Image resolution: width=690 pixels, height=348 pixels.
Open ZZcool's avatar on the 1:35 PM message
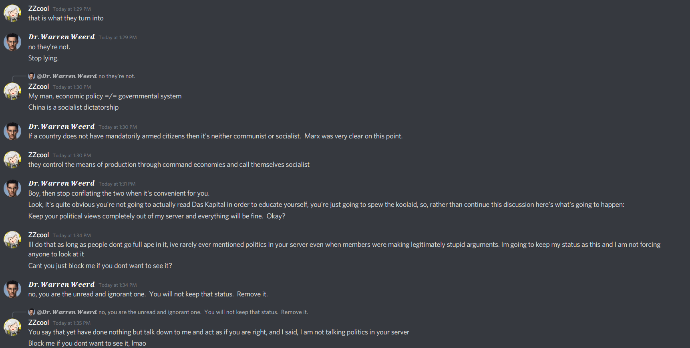[12, 327]
